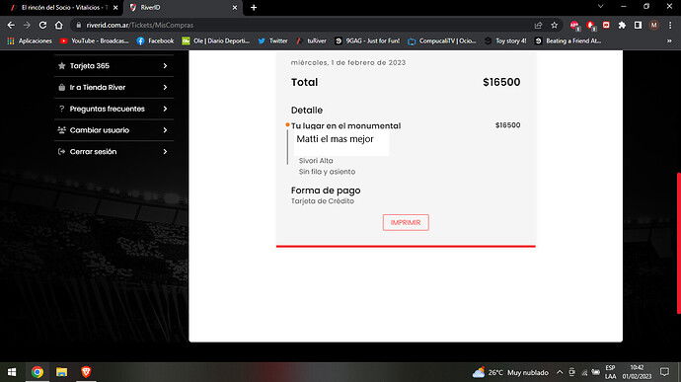
Task: Select Cambiar usuario menu entry
Action: (113, 130)
